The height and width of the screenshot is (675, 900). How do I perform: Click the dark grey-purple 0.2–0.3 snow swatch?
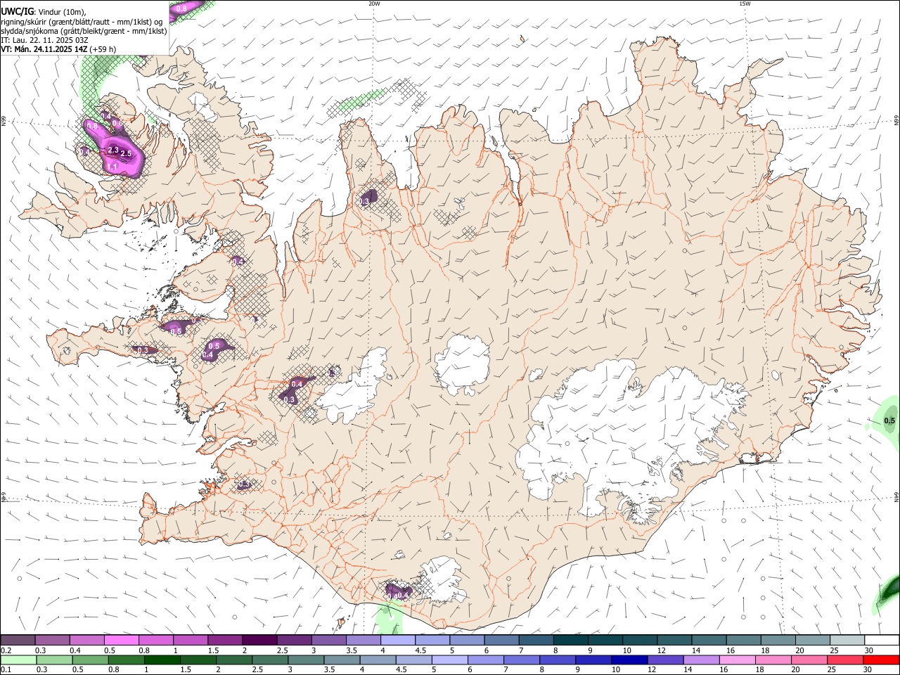coord(18,640)
